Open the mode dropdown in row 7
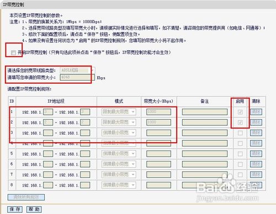Screen dimensions: 276x214 (119, 175)
